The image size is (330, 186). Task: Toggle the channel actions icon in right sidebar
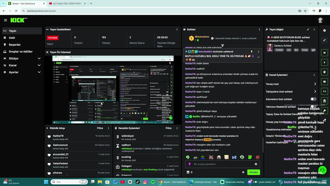point(324,101)
